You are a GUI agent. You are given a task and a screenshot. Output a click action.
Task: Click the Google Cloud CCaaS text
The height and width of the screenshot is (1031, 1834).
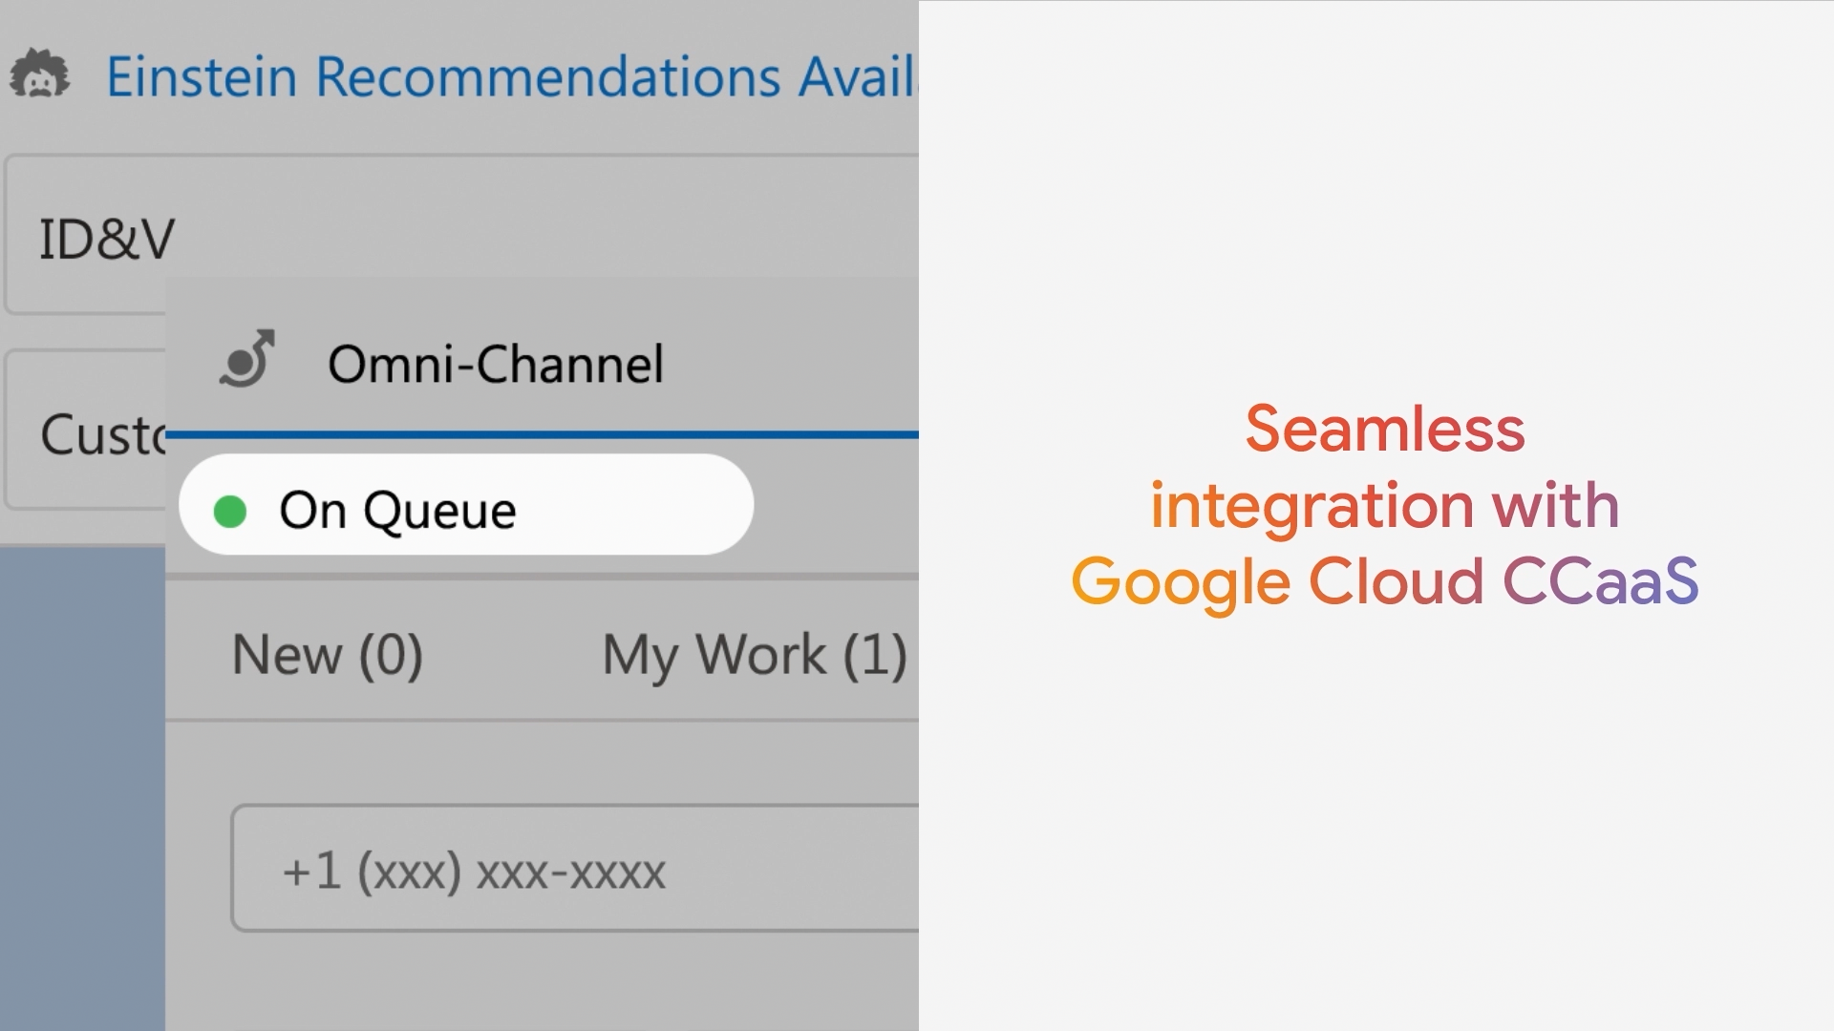point(1384,581)
